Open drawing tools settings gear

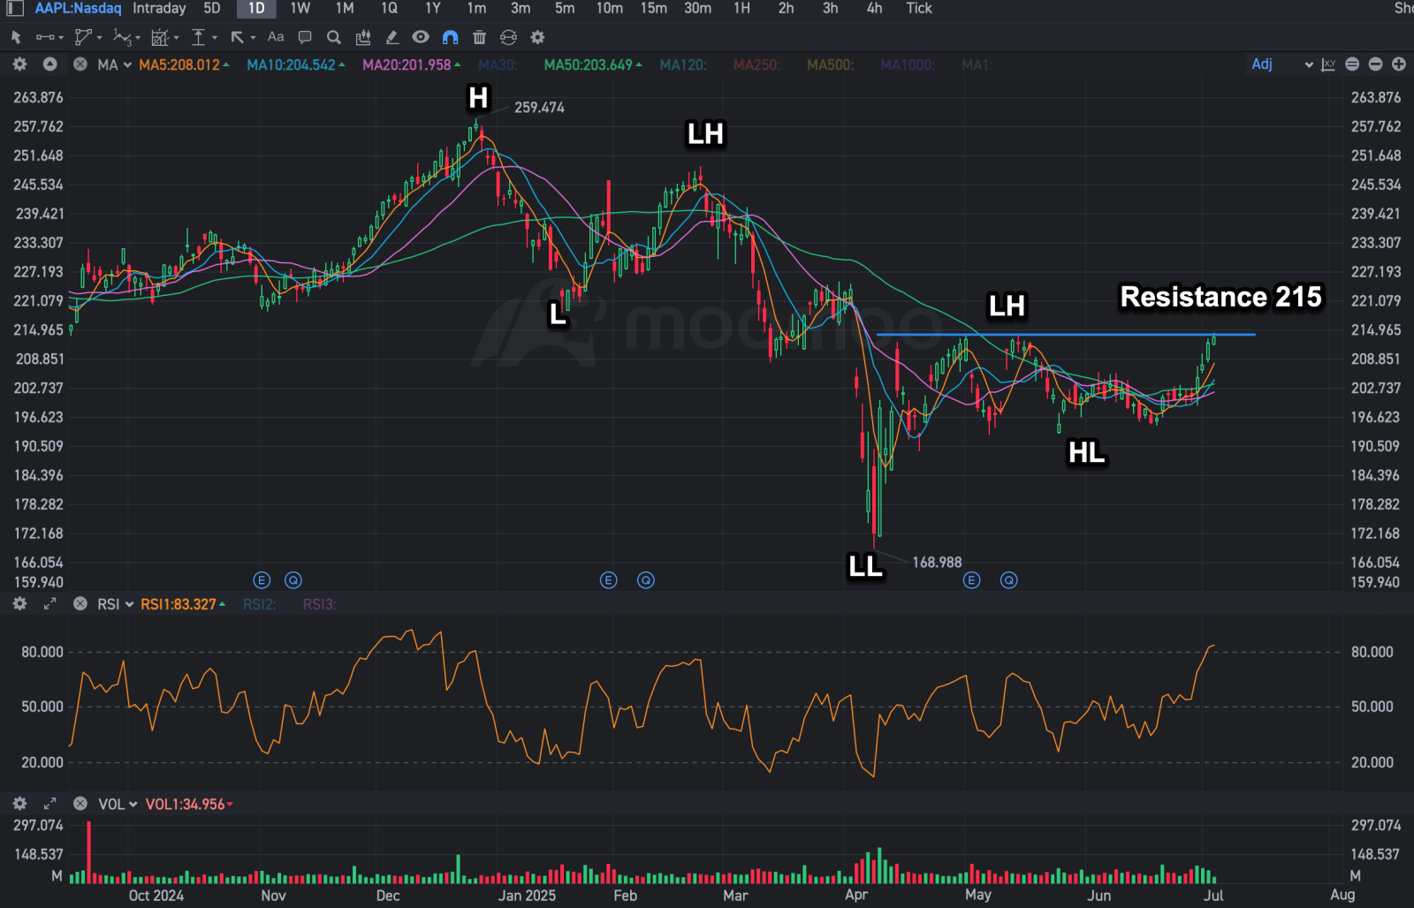point(537,37)
